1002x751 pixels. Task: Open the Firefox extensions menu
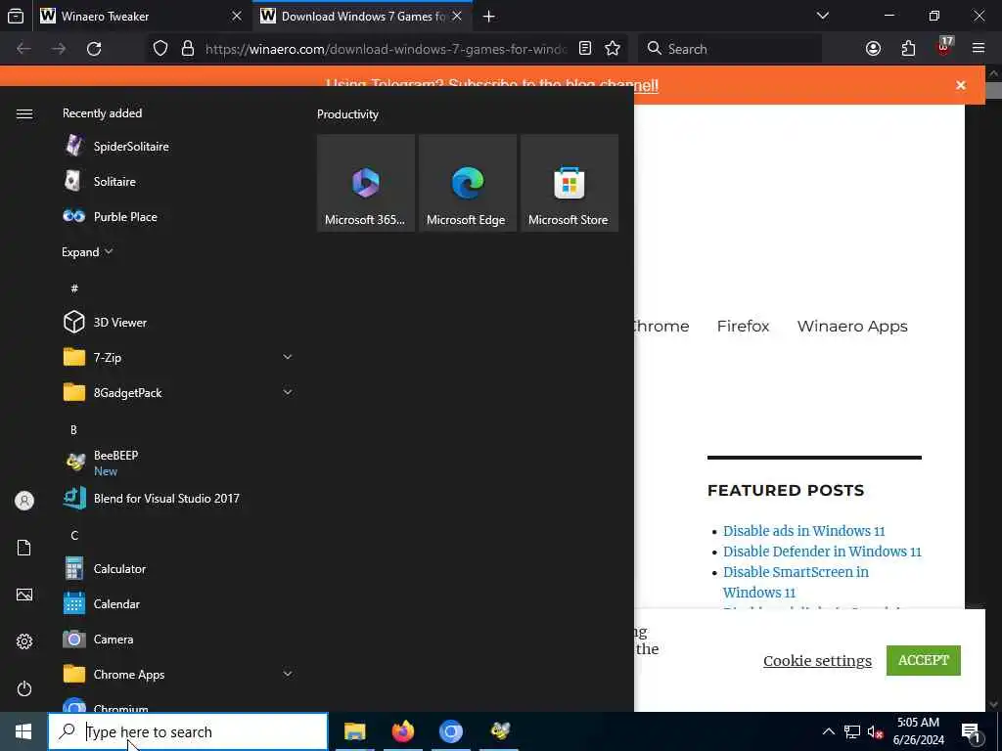click(x=908, y=49)
